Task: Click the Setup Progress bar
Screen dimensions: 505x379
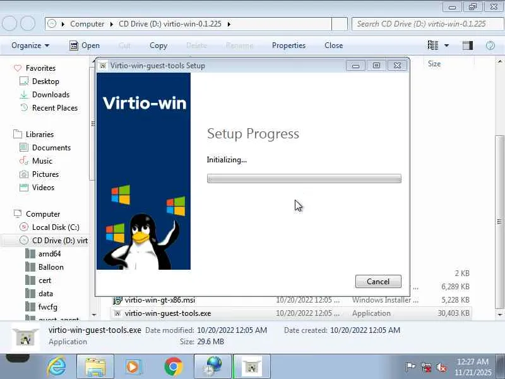Action: point(304,179)
